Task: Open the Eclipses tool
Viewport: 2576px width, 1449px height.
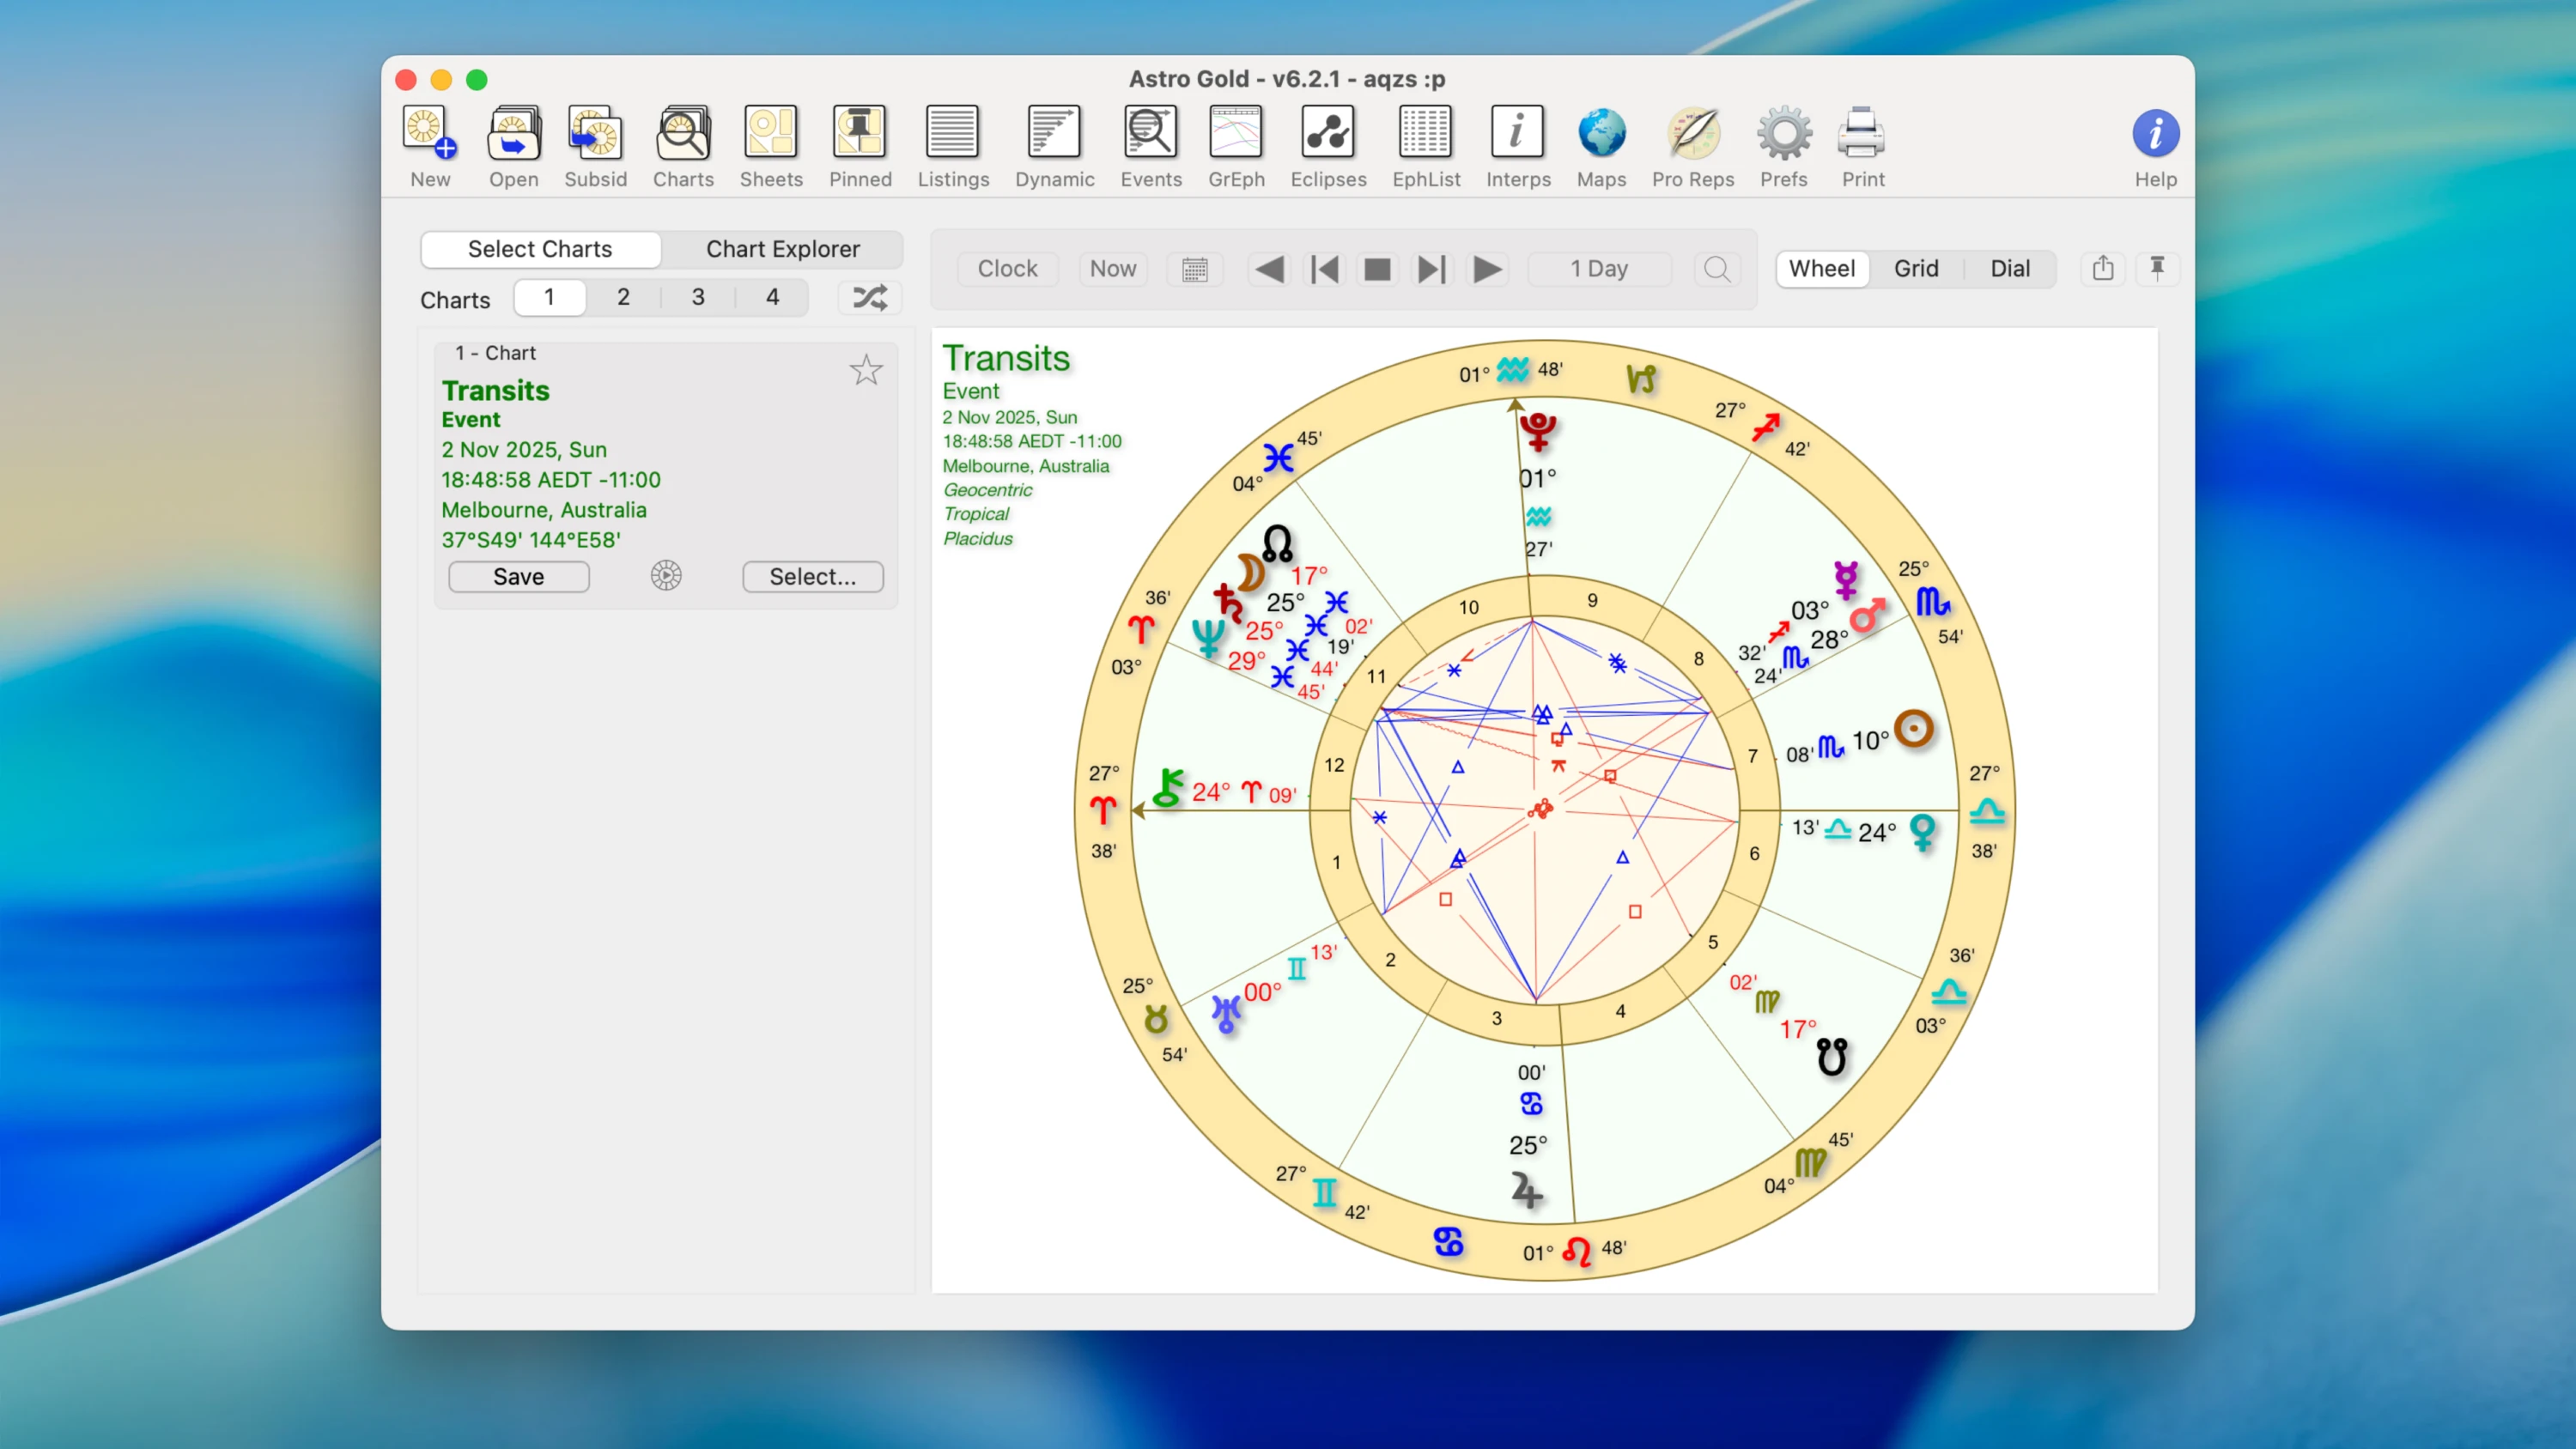Action: (1327, 146)
